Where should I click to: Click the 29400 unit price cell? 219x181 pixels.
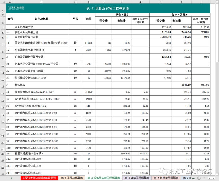[103, 64]
